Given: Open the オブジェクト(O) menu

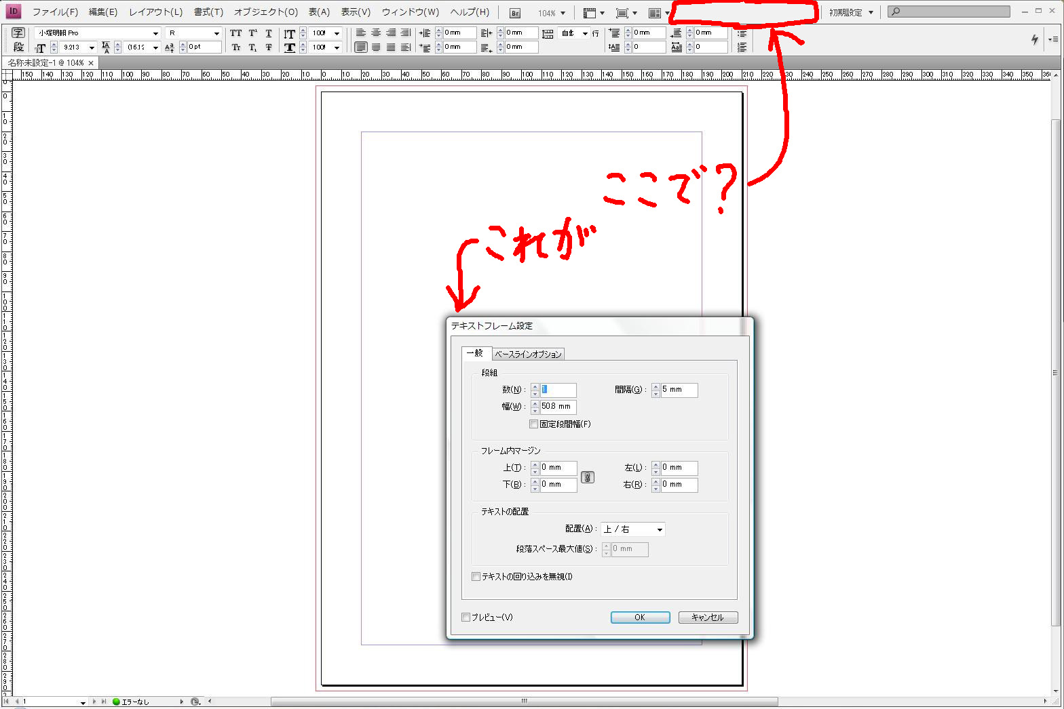Looking at the screenshot, I should click(265, 12).
